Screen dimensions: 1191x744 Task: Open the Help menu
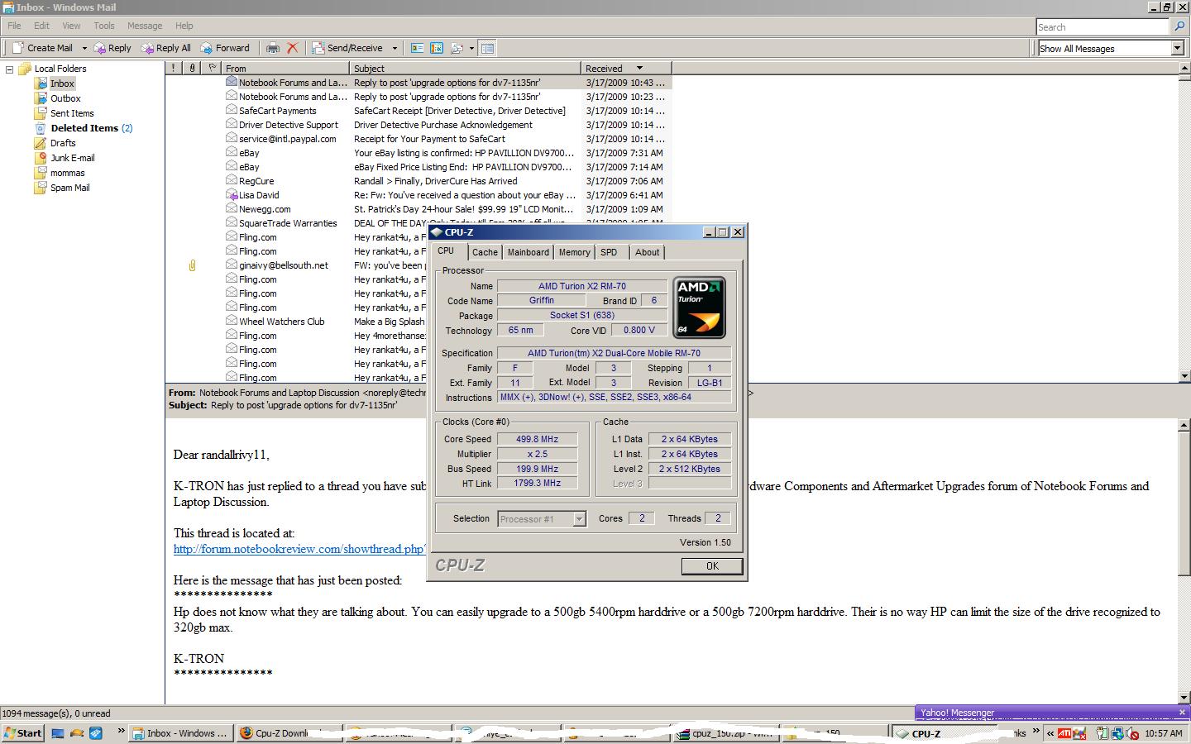pos(184,26)
